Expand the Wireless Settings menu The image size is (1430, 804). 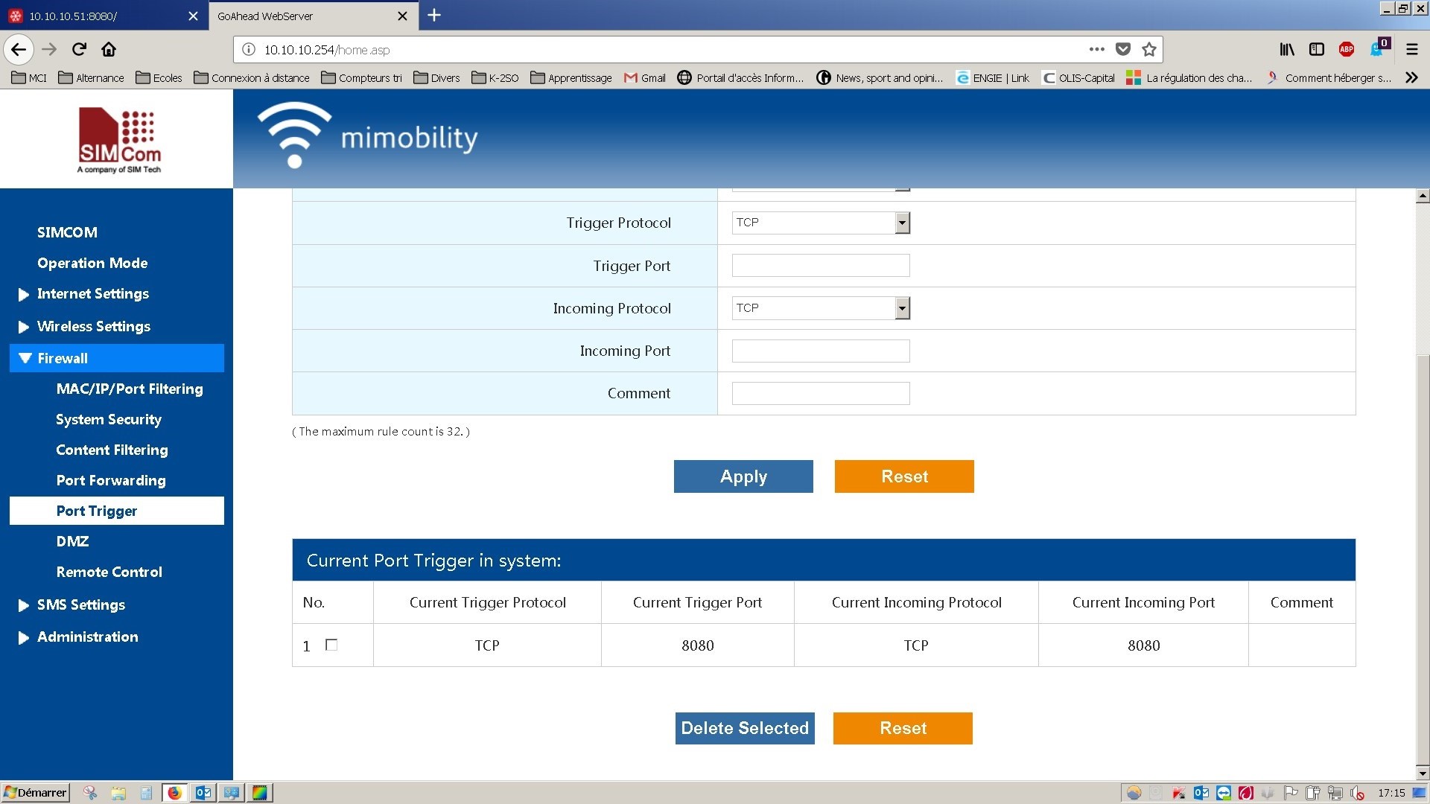pyautogui.click(x=94, y=327)
